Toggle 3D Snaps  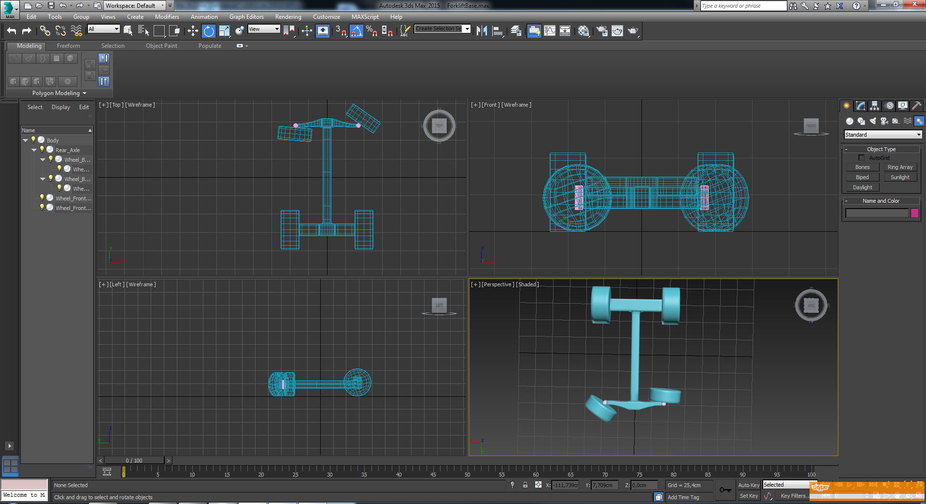tap(341, 31)
